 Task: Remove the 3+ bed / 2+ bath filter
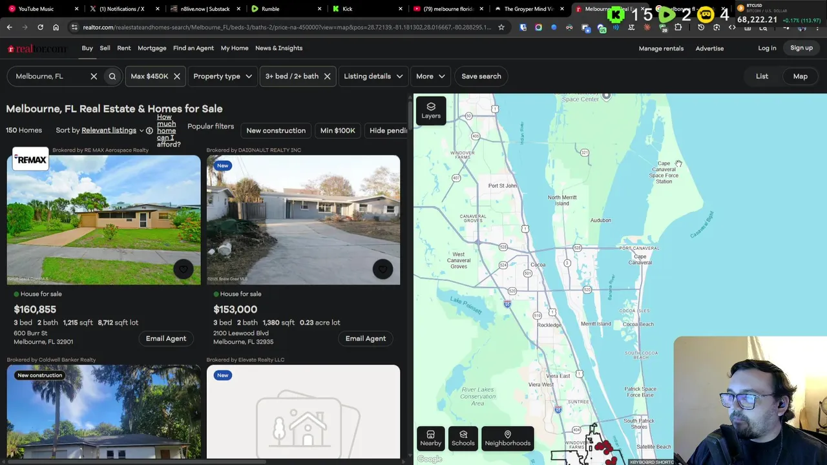327,76
